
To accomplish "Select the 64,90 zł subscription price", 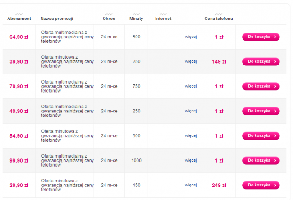I will click(19, 37).
